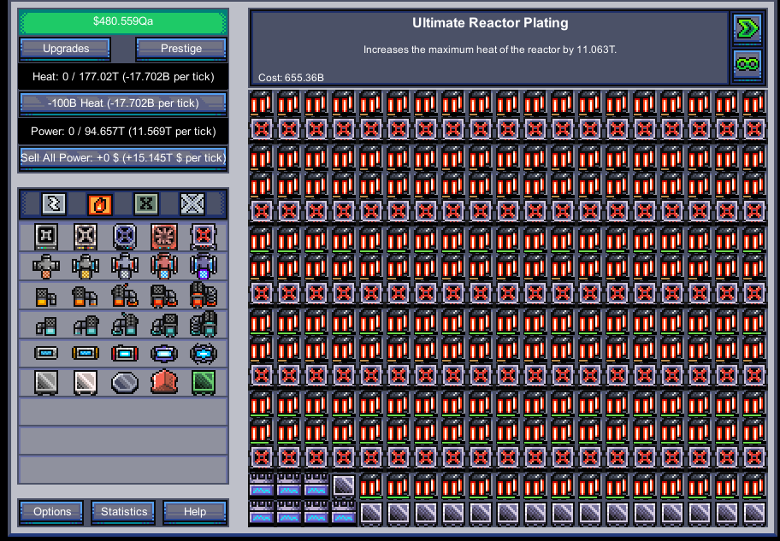Screen dimensions: 780x541
Task: Select the purple-core heat exchanger part
Action: coord(203,266)
